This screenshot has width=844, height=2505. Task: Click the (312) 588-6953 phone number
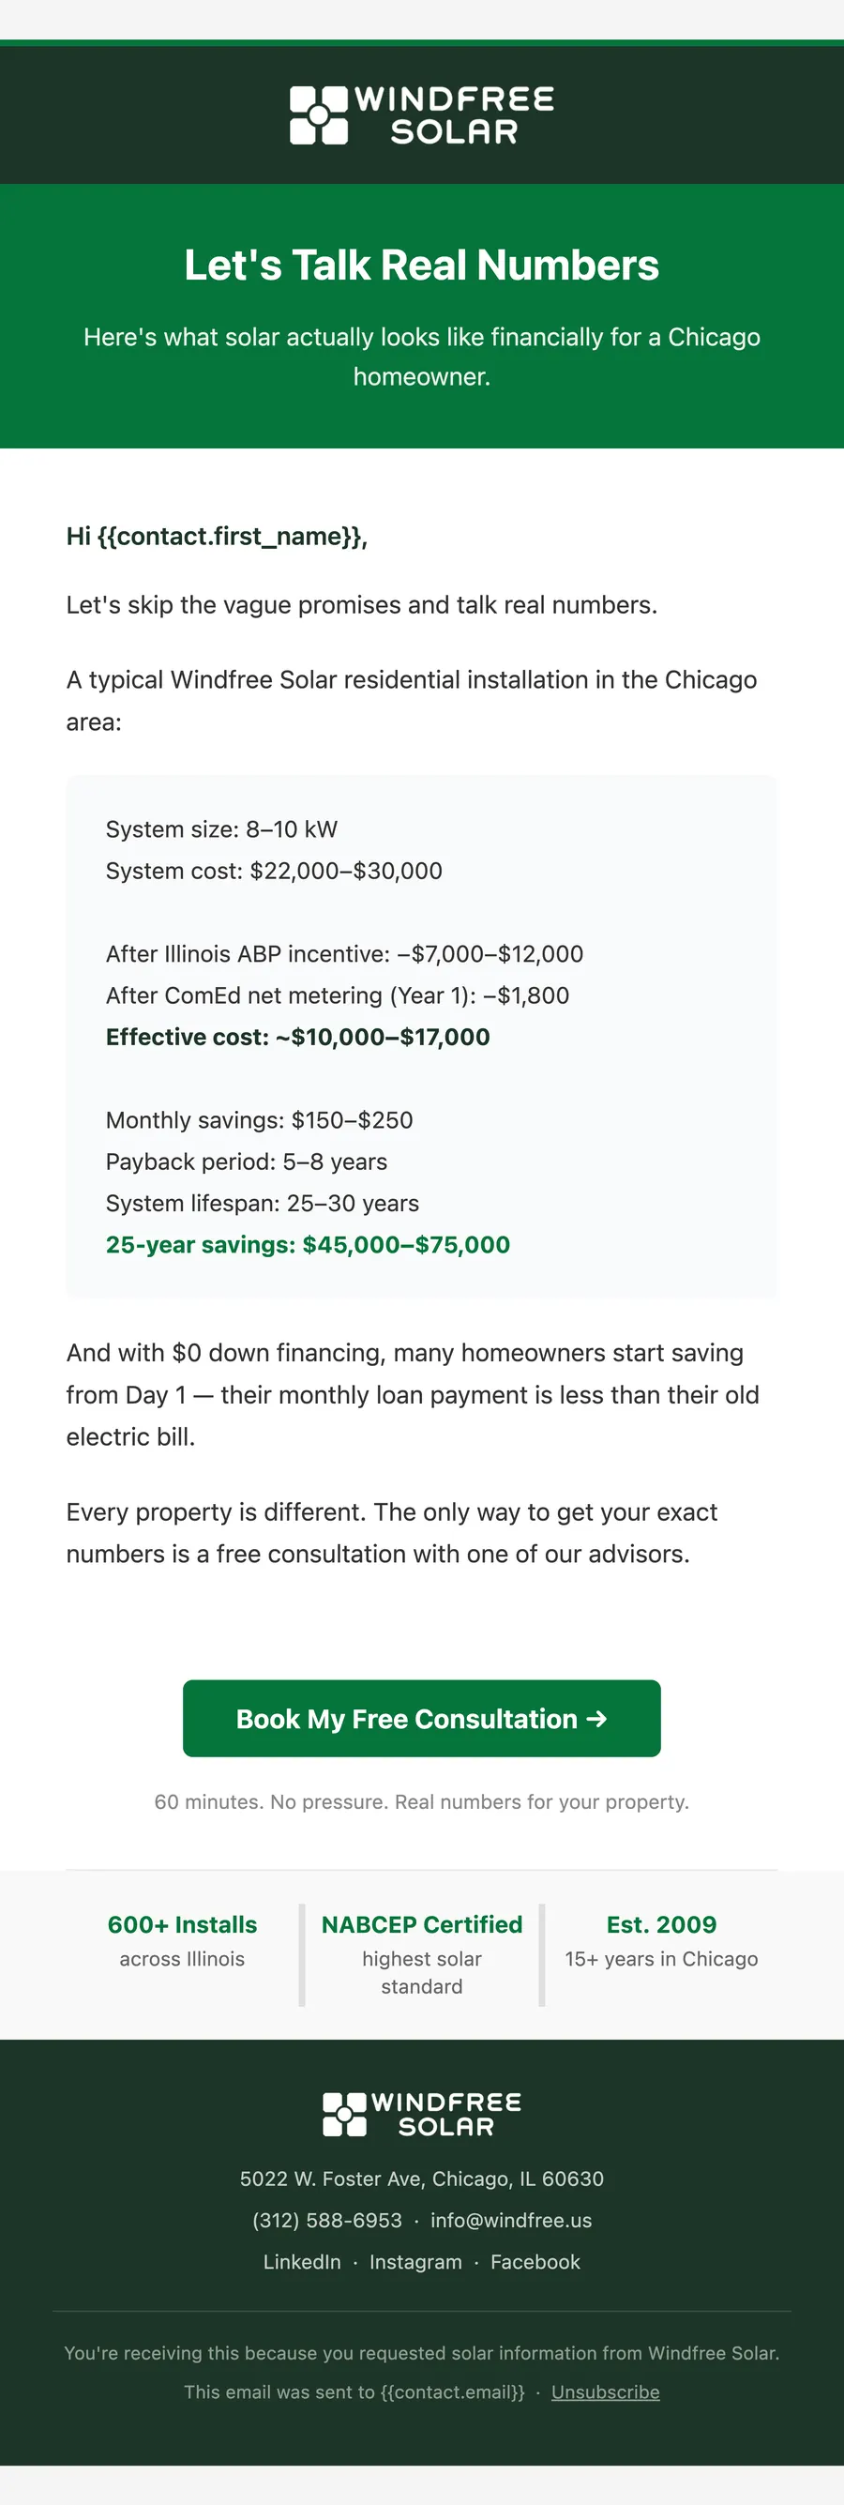pos(326,2220)
